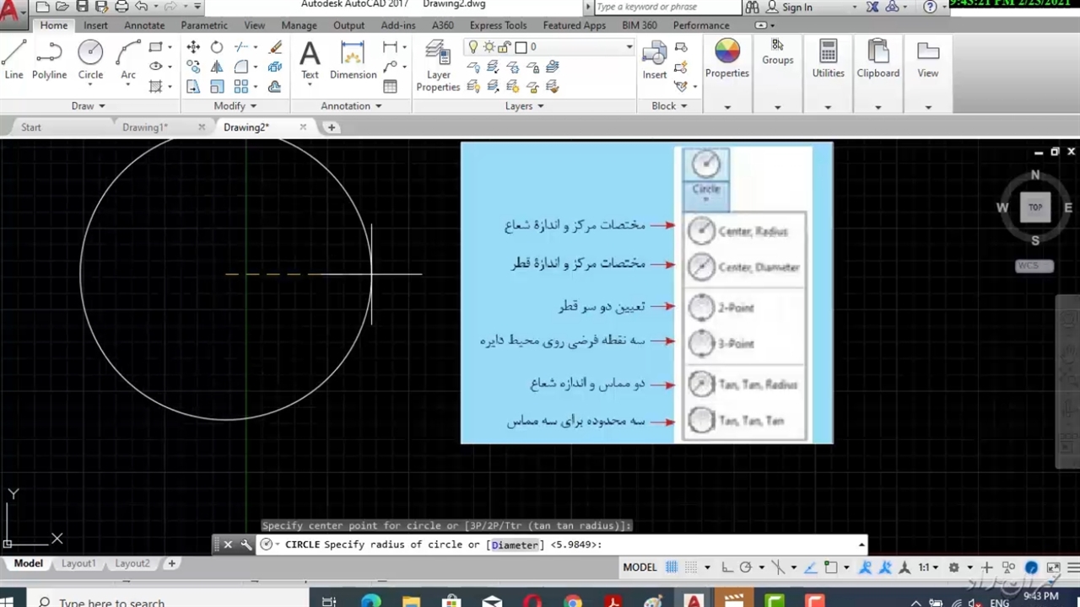Expand the Modify panel dropdown
1080x607 pixels.
pos(234,106)
